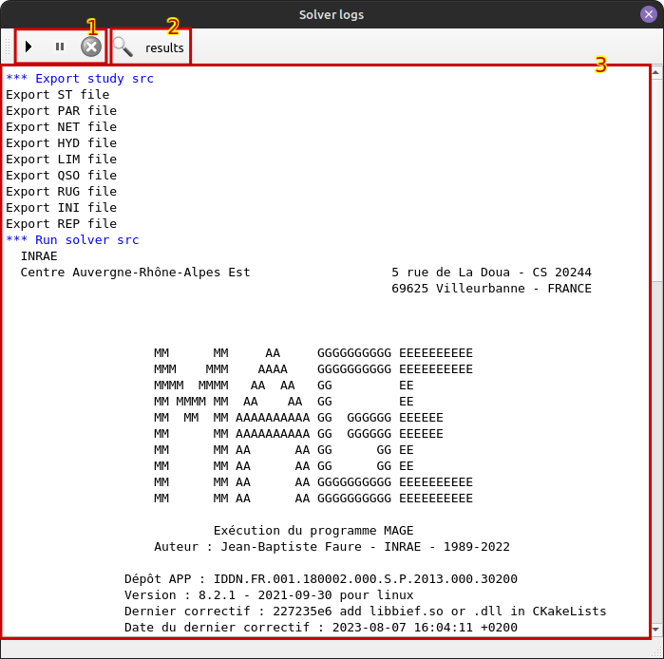
Task: Select the 'Export ST file' log line
Action: 57,95
